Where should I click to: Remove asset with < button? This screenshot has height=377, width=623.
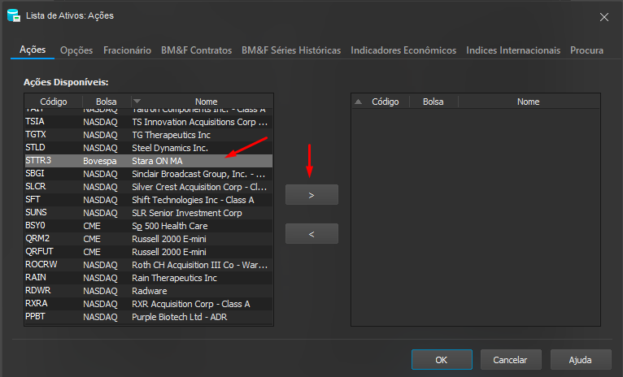[311, 234]
